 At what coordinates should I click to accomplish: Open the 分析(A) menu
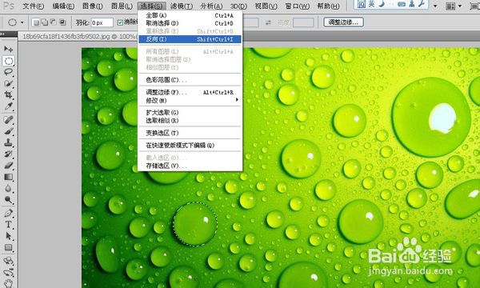211,6
